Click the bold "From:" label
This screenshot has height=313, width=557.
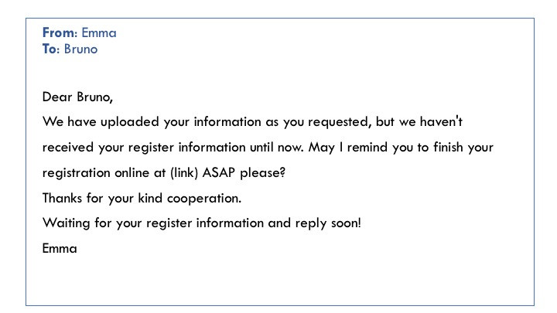[60, 32]
